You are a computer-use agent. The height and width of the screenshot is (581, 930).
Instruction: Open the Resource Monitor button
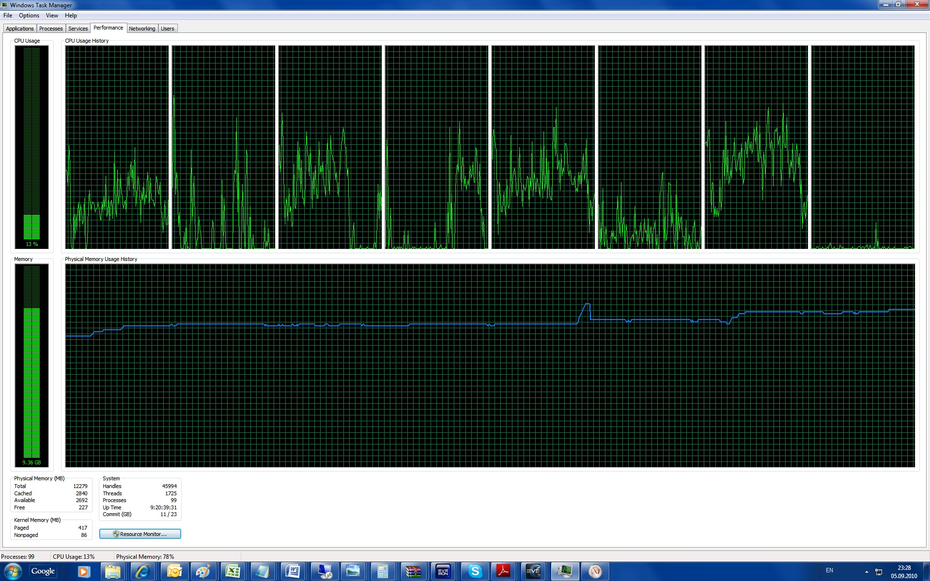pyautogui.click(x=140, y=534)
